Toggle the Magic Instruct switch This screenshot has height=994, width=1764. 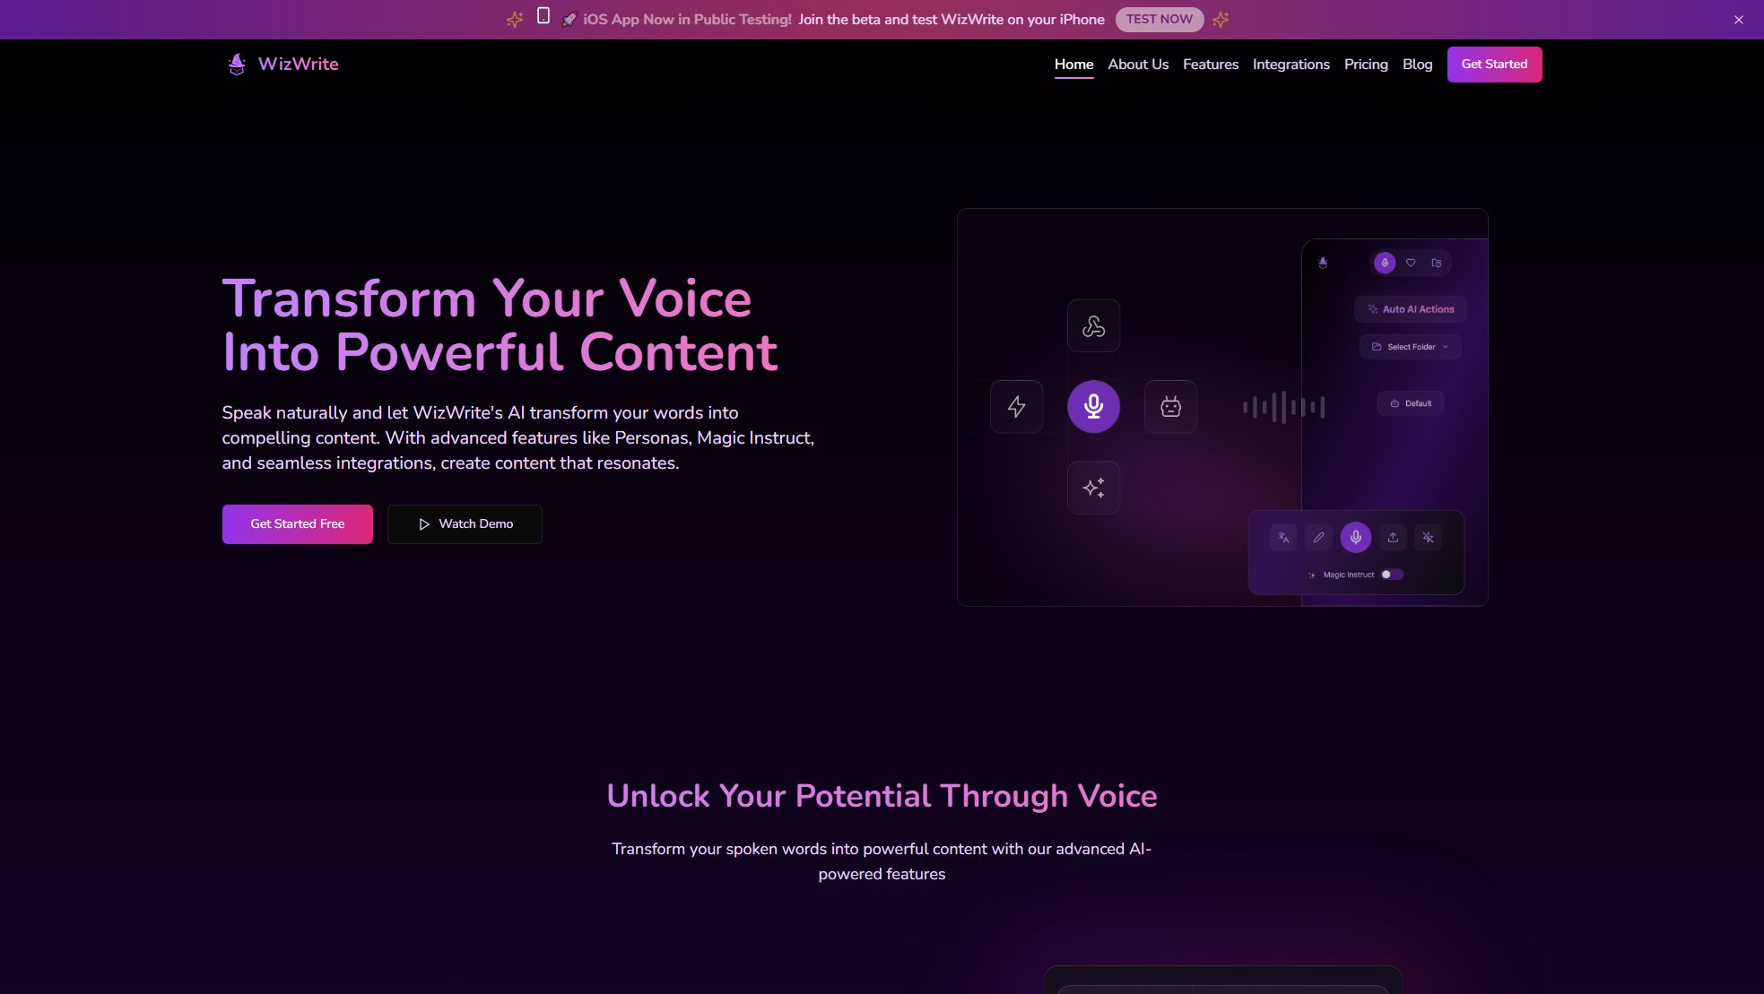coord(1391,575)
